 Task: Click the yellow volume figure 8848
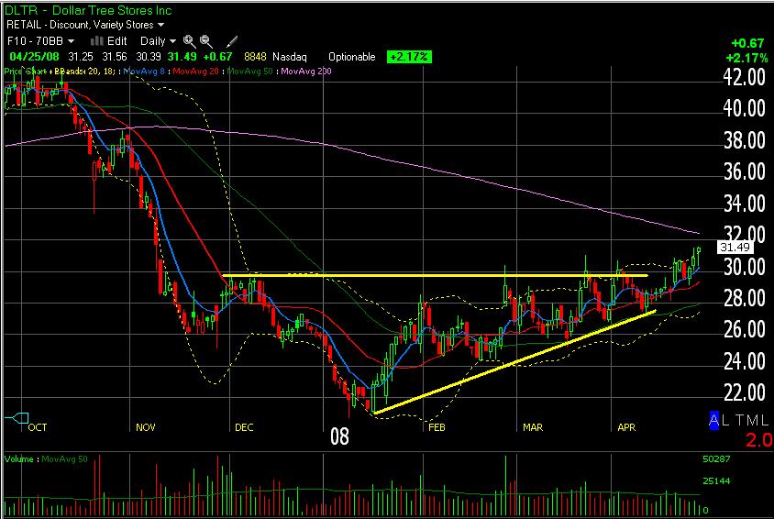(255, 57)
